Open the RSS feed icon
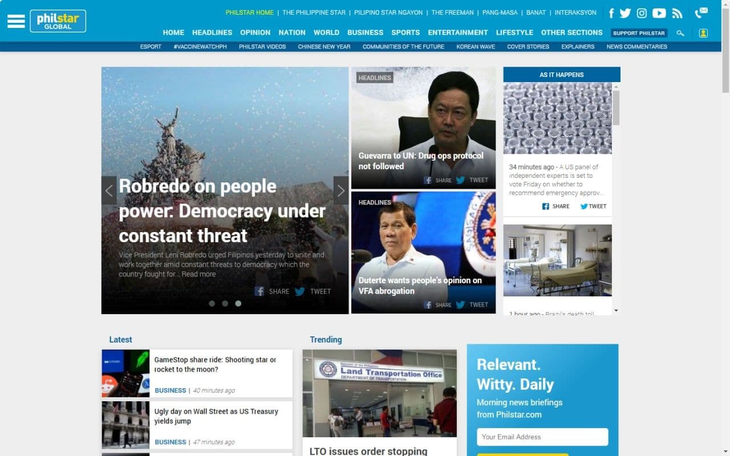 pyautogui.click(x=677, y=13)
